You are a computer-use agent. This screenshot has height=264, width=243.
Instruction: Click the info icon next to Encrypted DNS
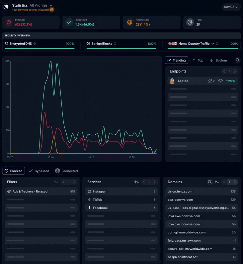coord(35,44)
